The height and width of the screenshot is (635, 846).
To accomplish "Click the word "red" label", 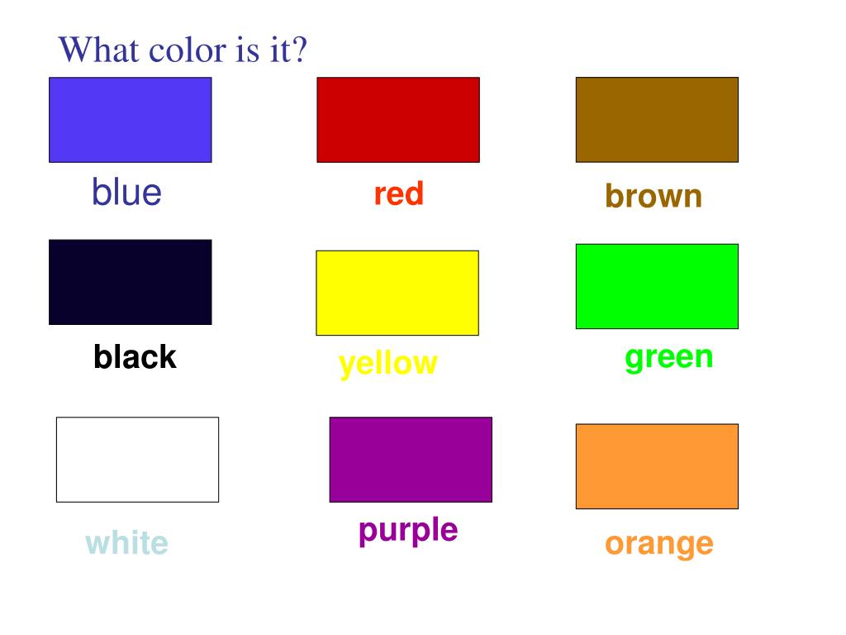I will point(399,193).
